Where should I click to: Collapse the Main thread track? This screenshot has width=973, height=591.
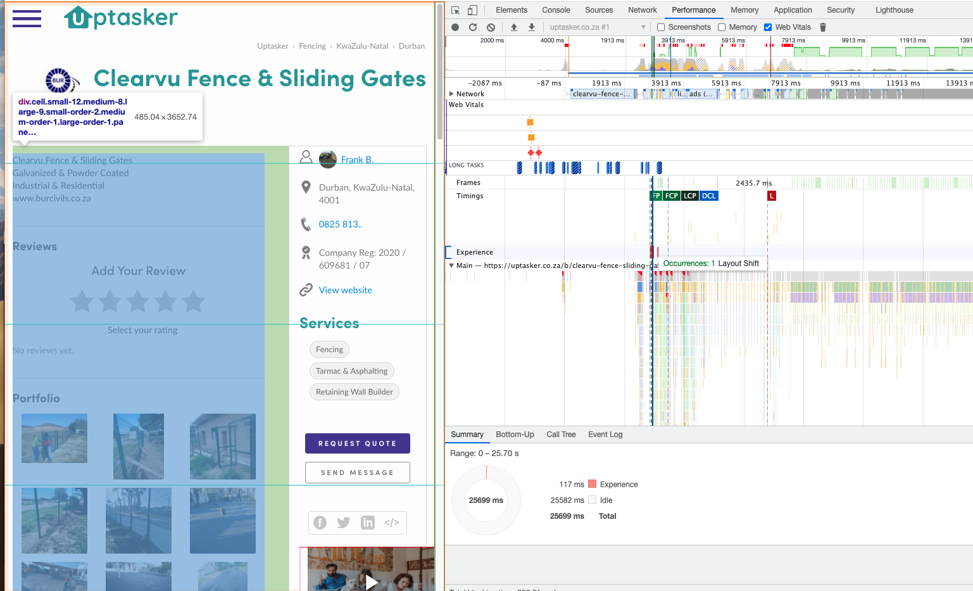pos(451,265)
